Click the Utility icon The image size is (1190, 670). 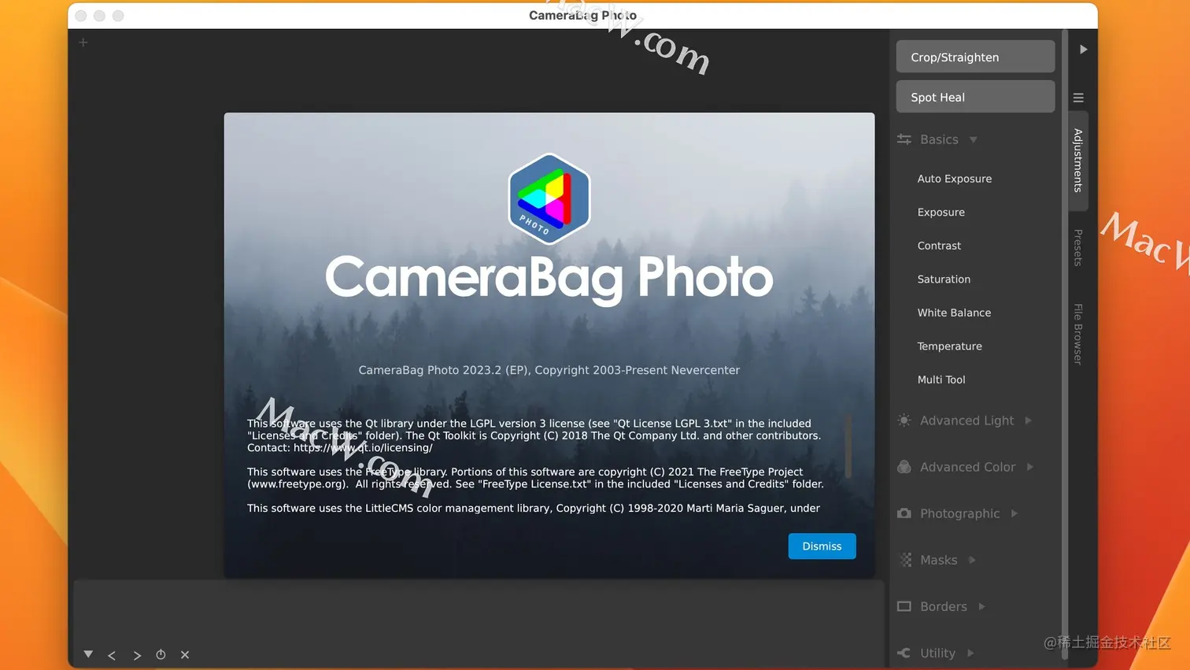click(x=904, y=653)
